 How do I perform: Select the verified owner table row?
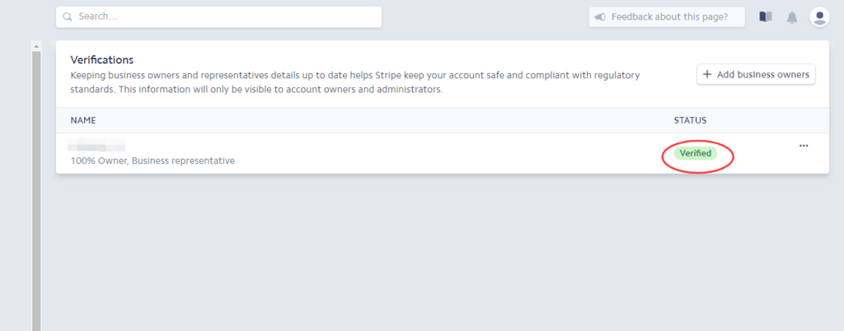[x=443, y=153]
